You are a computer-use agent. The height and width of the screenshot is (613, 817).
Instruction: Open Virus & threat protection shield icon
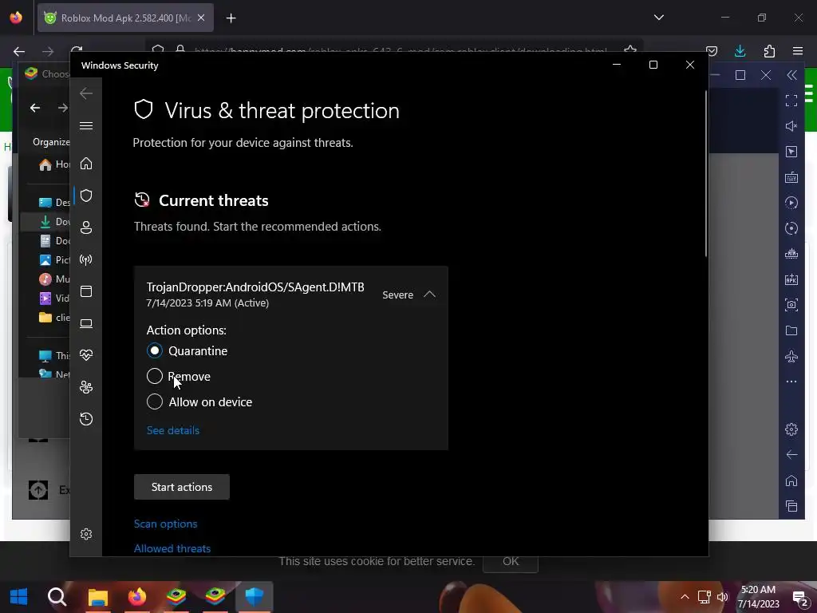(86, 196)
